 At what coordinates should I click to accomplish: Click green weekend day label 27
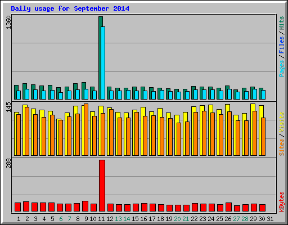point(236,219)
